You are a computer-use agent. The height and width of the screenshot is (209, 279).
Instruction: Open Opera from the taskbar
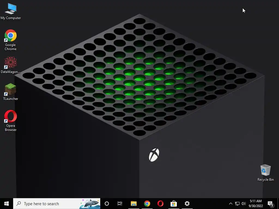160,204
